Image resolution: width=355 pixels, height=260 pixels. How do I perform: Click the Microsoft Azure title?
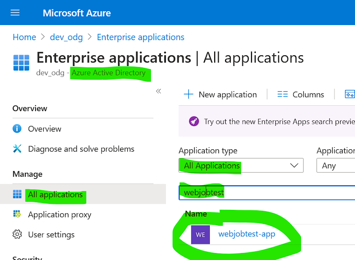tap(77, 13)
